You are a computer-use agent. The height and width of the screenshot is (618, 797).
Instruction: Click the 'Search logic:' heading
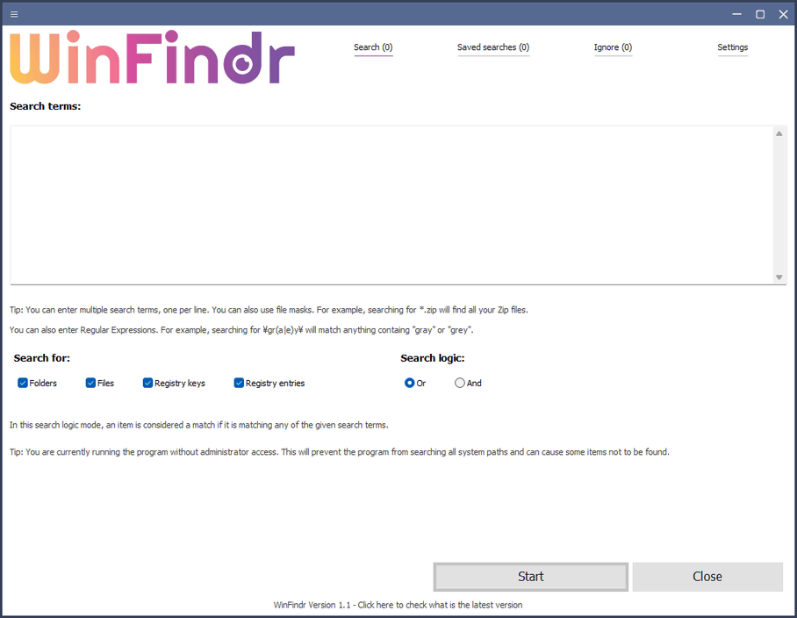pos(433,358)
